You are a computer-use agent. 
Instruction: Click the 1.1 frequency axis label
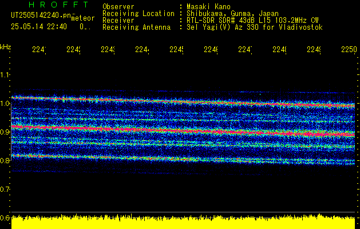5,74
